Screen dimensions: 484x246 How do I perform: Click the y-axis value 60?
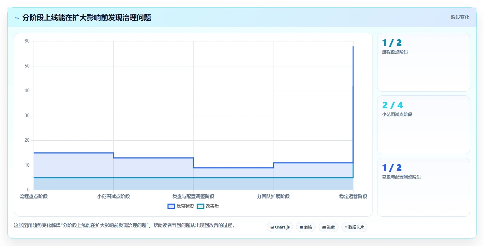coord(27,41)
